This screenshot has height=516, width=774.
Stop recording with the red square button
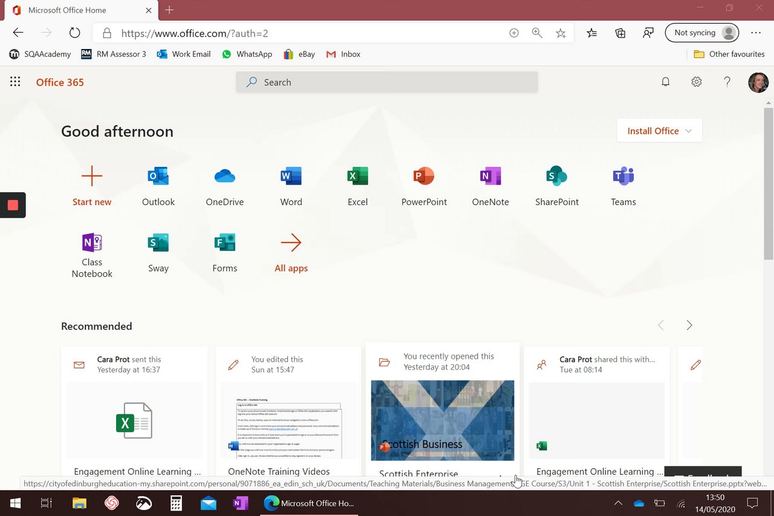(13, 205)
